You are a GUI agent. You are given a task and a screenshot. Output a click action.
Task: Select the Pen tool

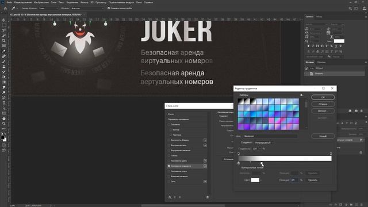click(x=4, y=98)
